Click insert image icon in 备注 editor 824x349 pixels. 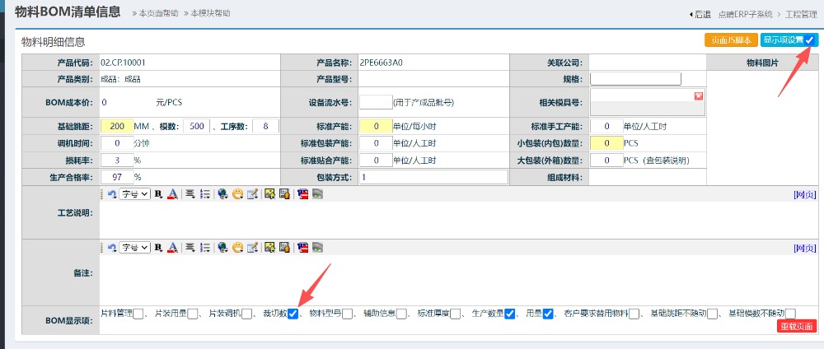click(269, 247)
